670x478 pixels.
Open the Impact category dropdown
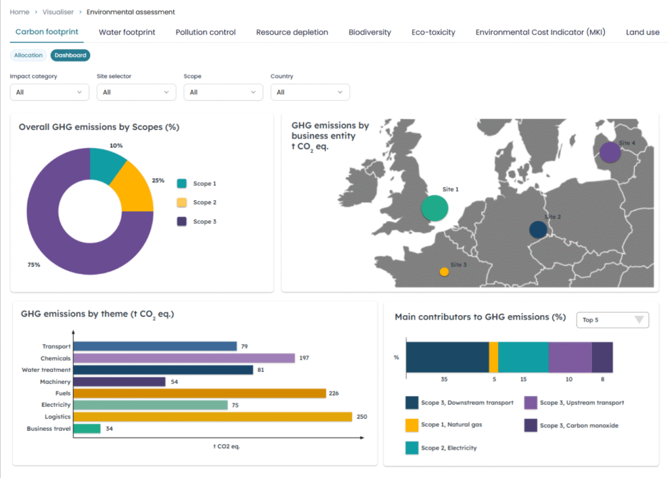49,92
